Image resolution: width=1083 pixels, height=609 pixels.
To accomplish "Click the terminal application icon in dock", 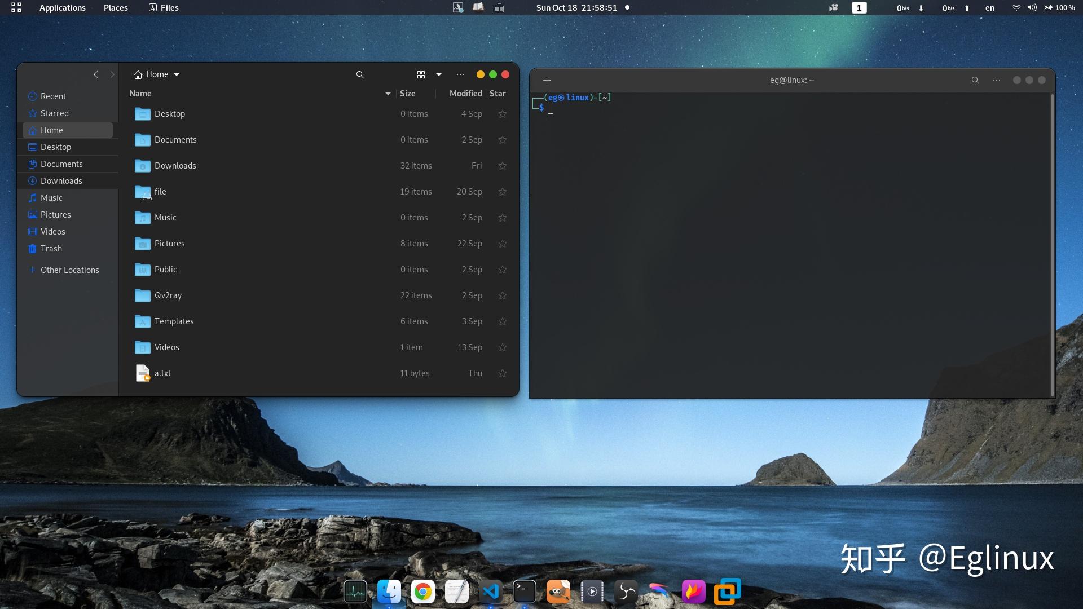I will pyautogui.click(x=525, y=591).
